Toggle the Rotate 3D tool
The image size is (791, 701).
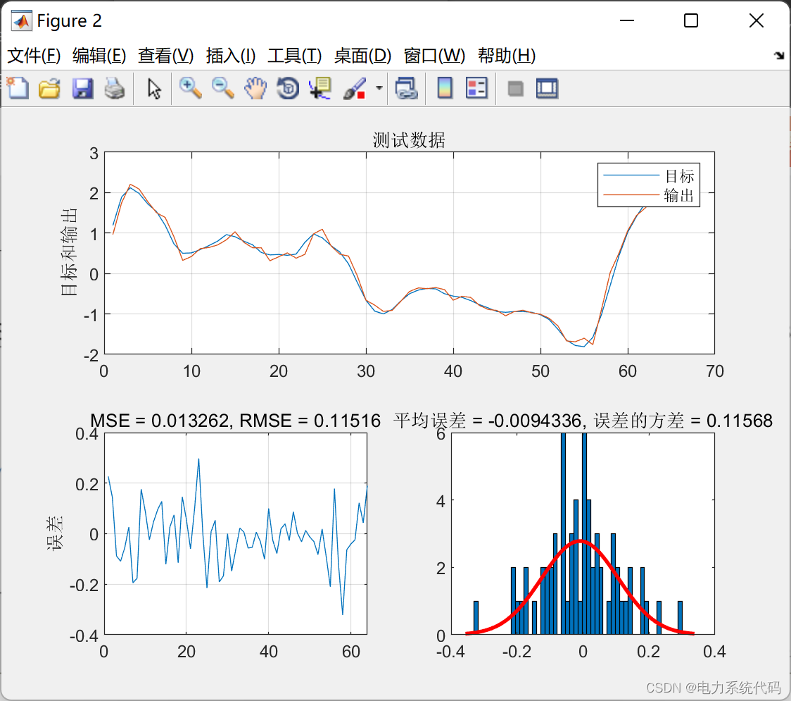click(288, 88)
